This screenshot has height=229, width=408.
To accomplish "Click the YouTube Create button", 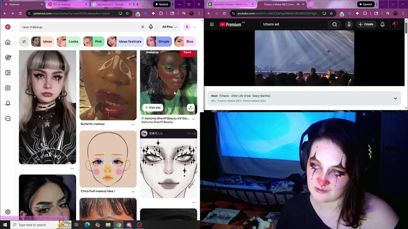I will tap(366, 24).
